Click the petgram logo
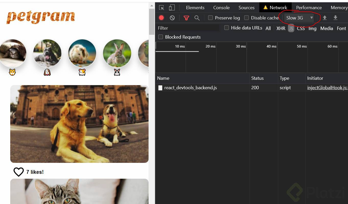 (40, 17)
